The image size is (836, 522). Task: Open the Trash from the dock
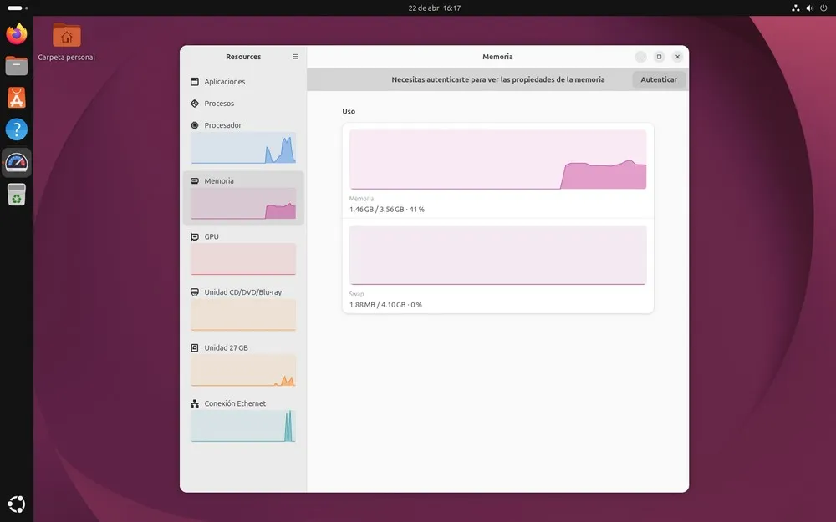[x=17, y=195]
